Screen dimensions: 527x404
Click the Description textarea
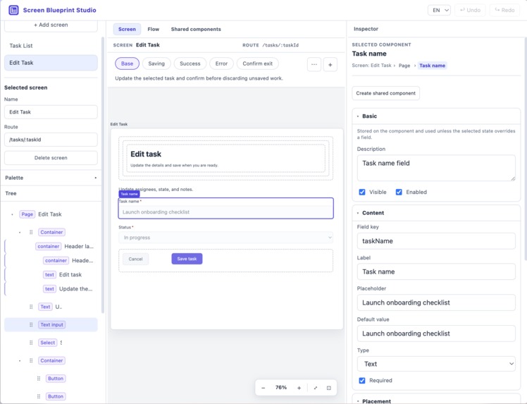tap(436, 168)
